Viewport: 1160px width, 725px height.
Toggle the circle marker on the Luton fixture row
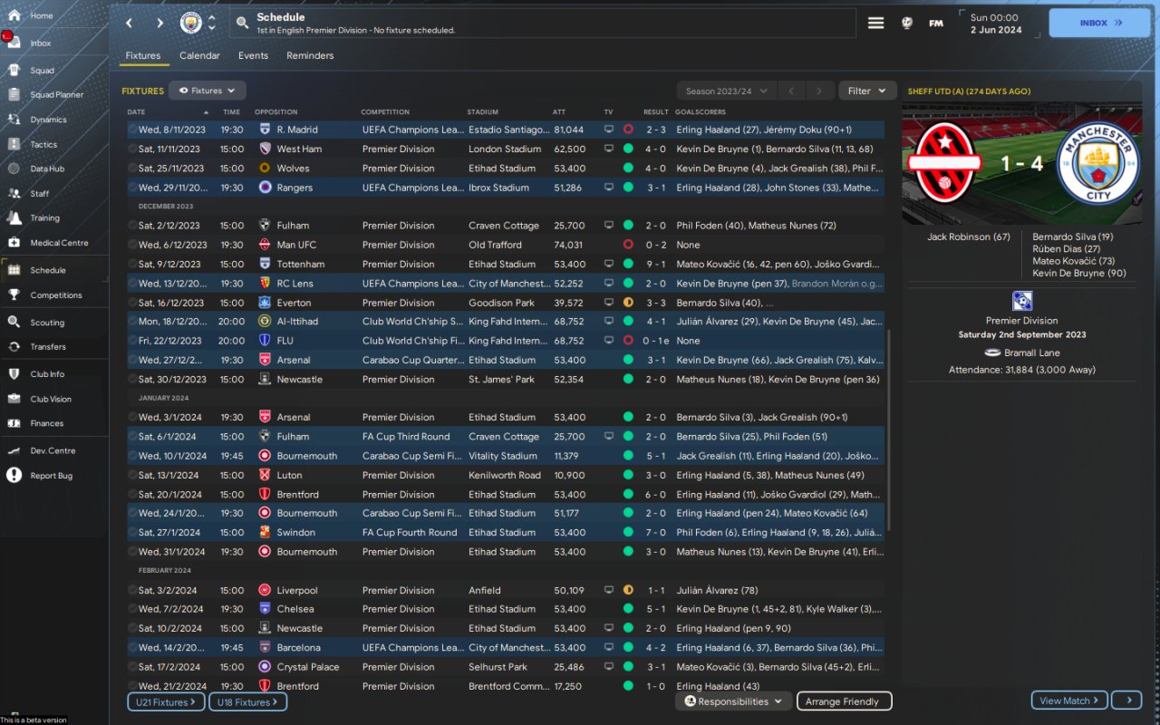pos(132,475)
